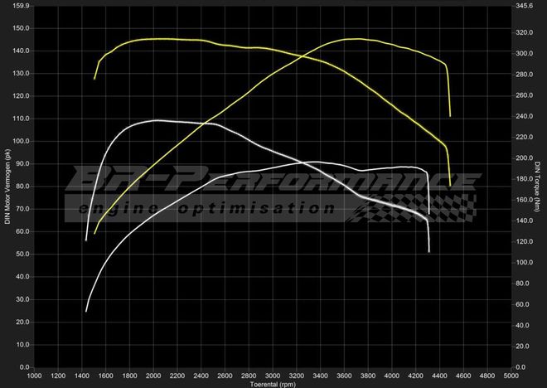
Task: Click the 3000 tick label on rpm axis
Action: click(272, 376)
